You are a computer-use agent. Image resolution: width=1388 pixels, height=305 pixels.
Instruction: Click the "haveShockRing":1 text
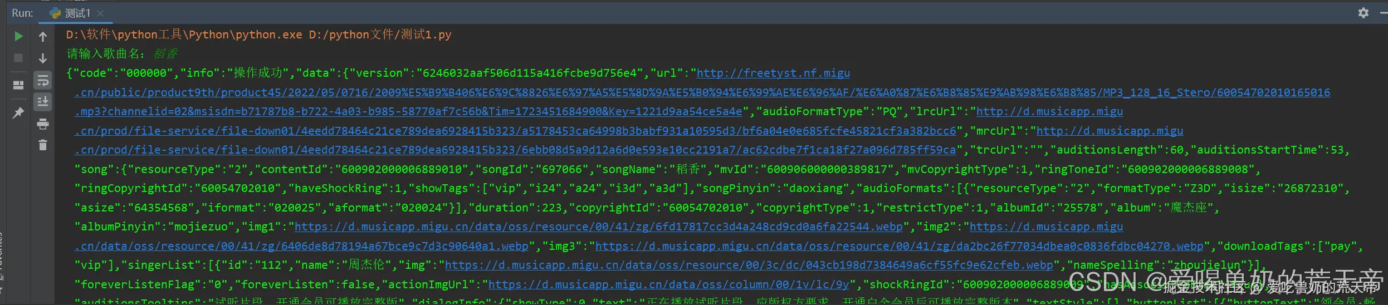[x=348, y=188]
